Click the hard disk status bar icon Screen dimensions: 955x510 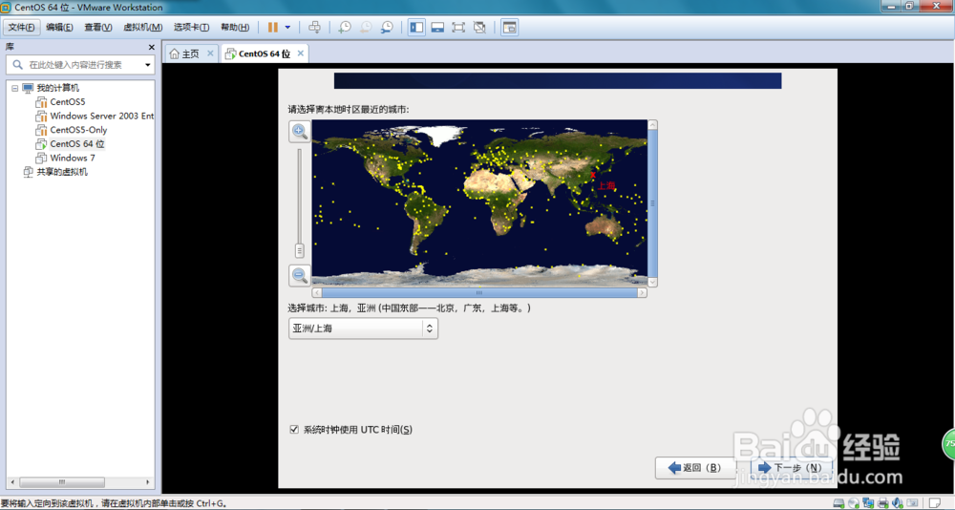coord(838,503)
